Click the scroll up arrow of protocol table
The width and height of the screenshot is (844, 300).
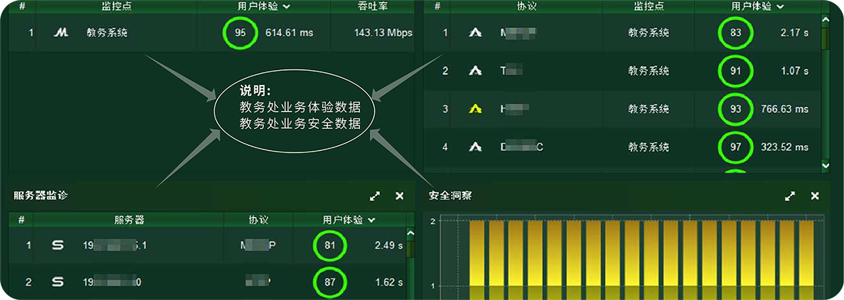(x=825, y=19)
